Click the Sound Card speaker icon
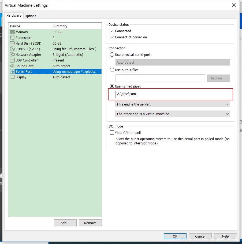This screenshot has width=242, height=244. pos(12,66)
